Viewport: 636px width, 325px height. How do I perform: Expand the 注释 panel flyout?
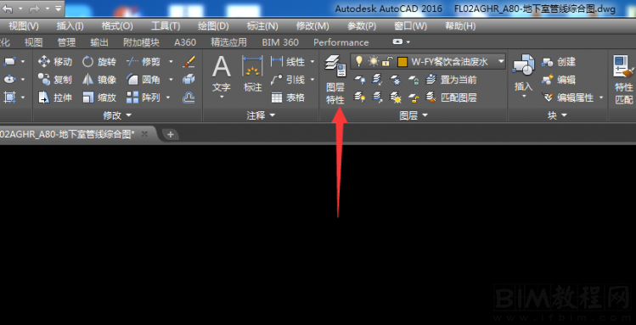(261, 115)
